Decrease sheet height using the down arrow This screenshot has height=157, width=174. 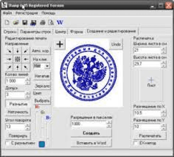[164, 66]
